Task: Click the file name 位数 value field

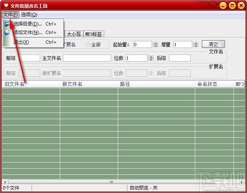Action: 137,58
